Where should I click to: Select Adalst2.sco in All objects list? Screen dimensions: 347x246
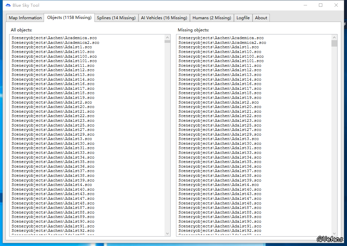tap(51, 102)
